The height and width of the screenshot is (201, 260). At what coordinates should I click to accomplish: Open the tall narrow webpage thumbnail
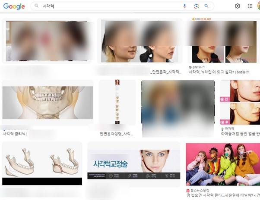(117, 102)
